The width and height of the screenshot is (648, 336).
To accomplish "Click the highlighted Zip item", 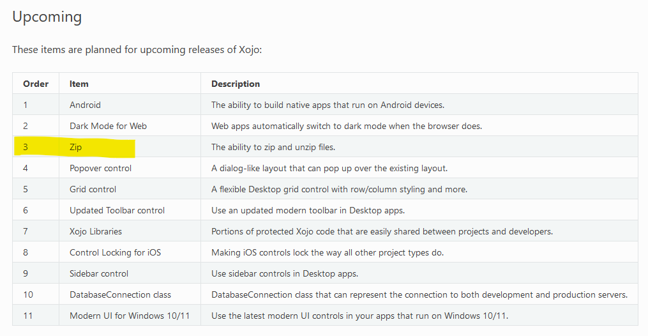I will tap(75, 147).
